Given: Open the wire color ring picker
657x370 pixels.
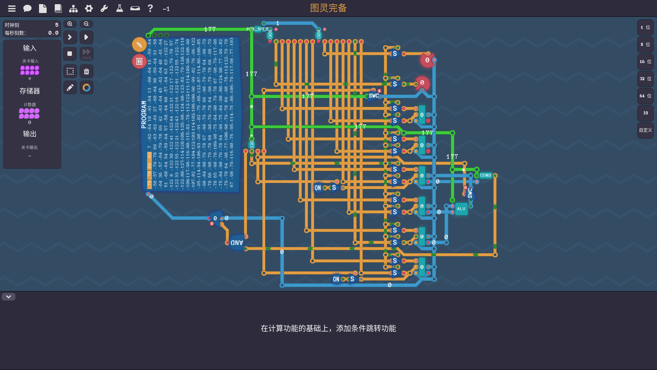Looking at the screenshot, I should click(x=87, y=88).
